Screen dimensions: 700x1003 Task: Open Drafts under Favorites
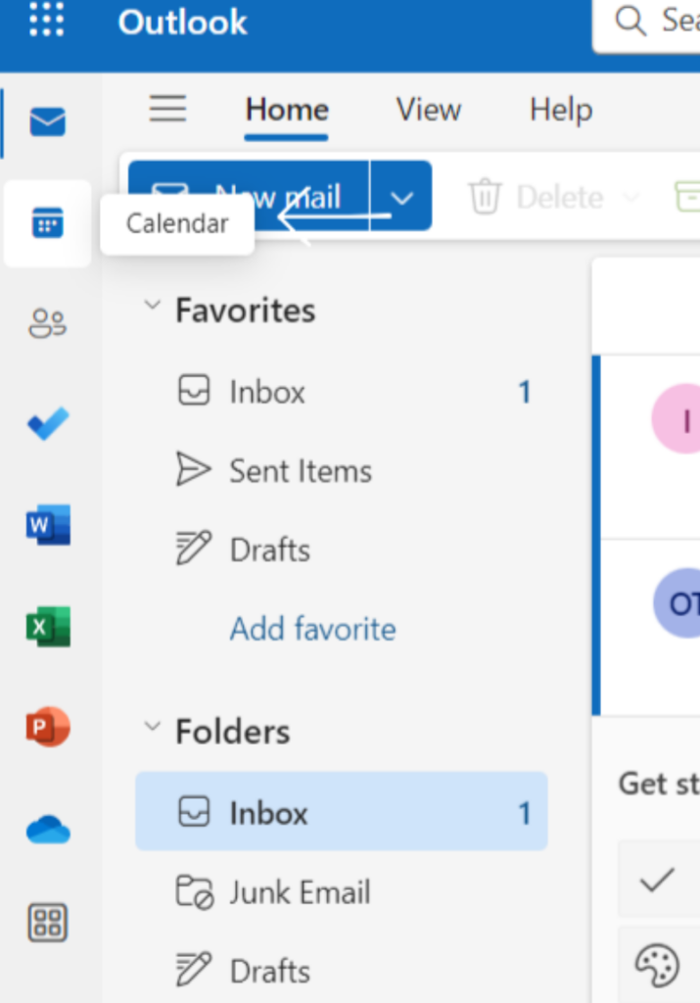pos(342,549)
